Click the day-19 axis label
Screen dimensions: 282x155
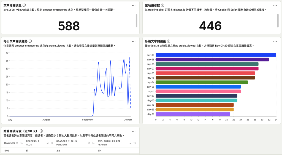point(151,114)
